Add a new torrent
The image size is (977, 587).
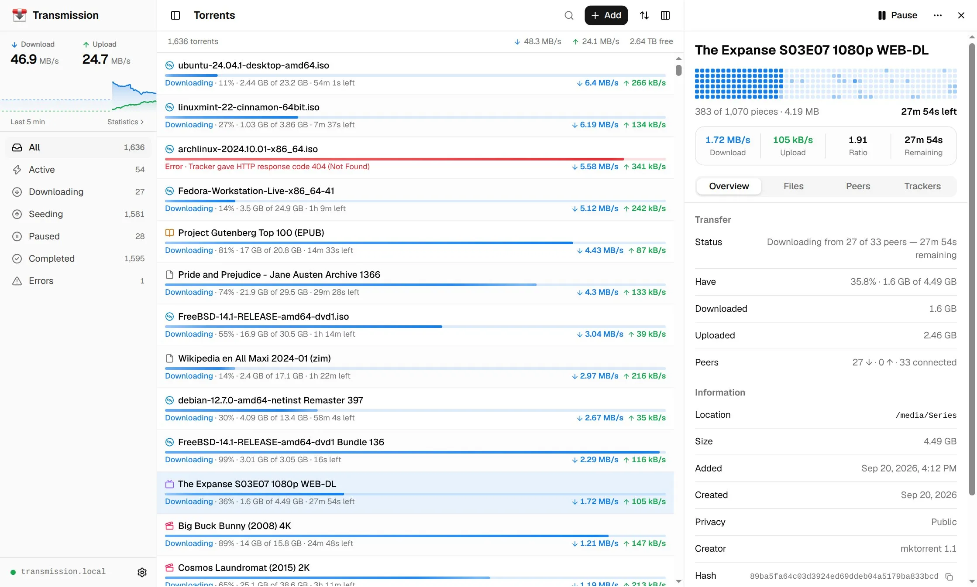click(606, 15)
